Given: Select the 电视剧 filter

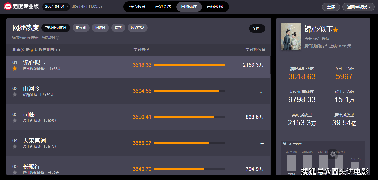Looking at the screenshot, I should [81, 28].
